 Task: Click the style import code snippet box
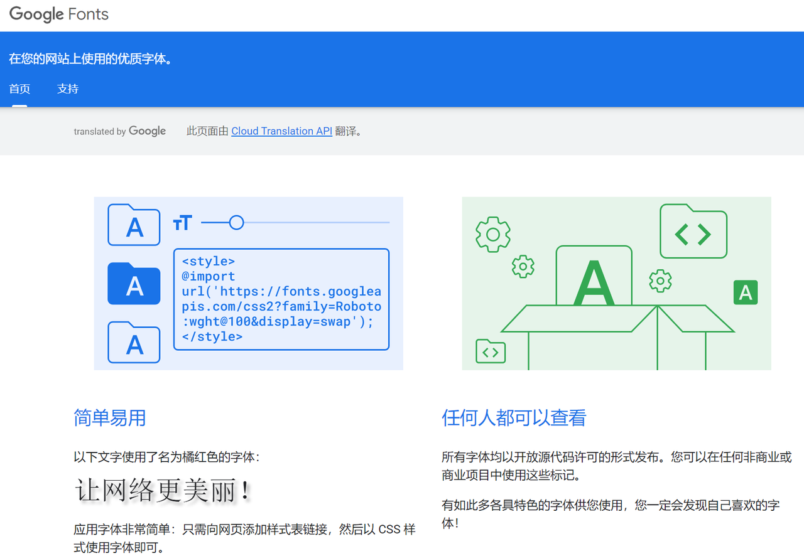tap(281, 299)
